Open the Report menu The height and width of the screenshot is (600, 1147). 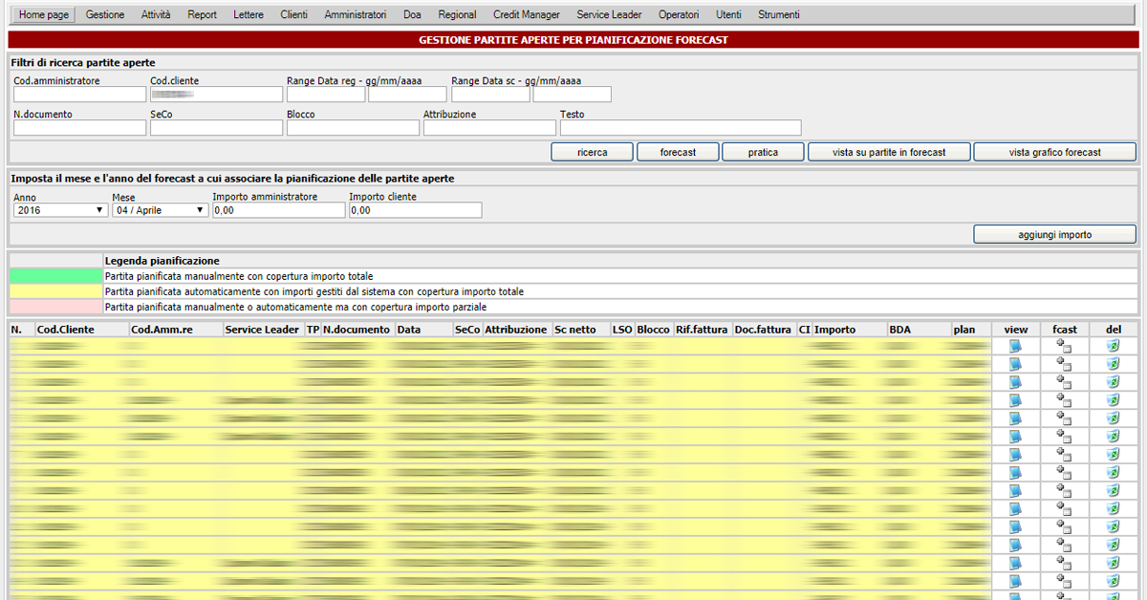[x=202, y=15]
